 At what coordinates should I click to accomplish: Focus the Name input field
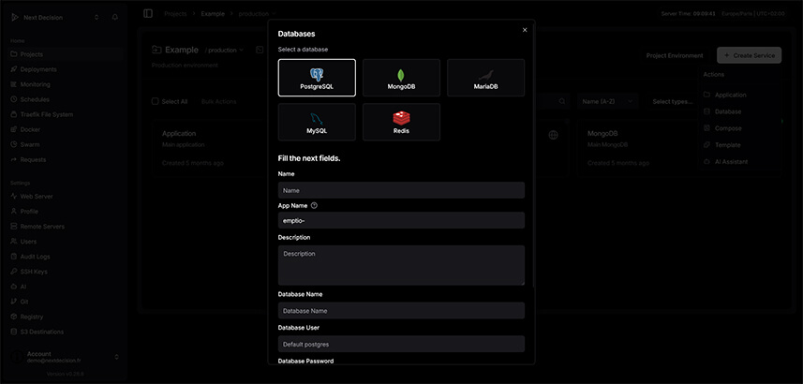pos(401,190)
